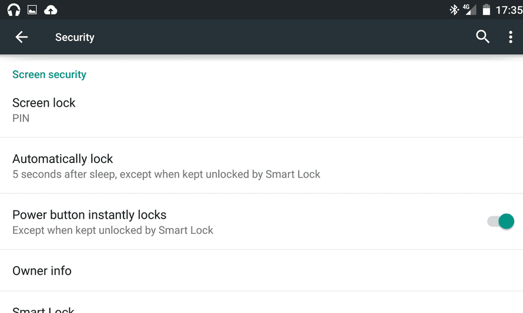Tap the Security page title
Image resolution: width=523 pixels, height=313 pixels.
[x=75, y=38]
